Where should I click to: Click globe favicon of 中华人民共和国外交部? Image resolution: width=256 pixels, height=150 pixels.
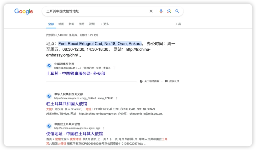(49, 96)
